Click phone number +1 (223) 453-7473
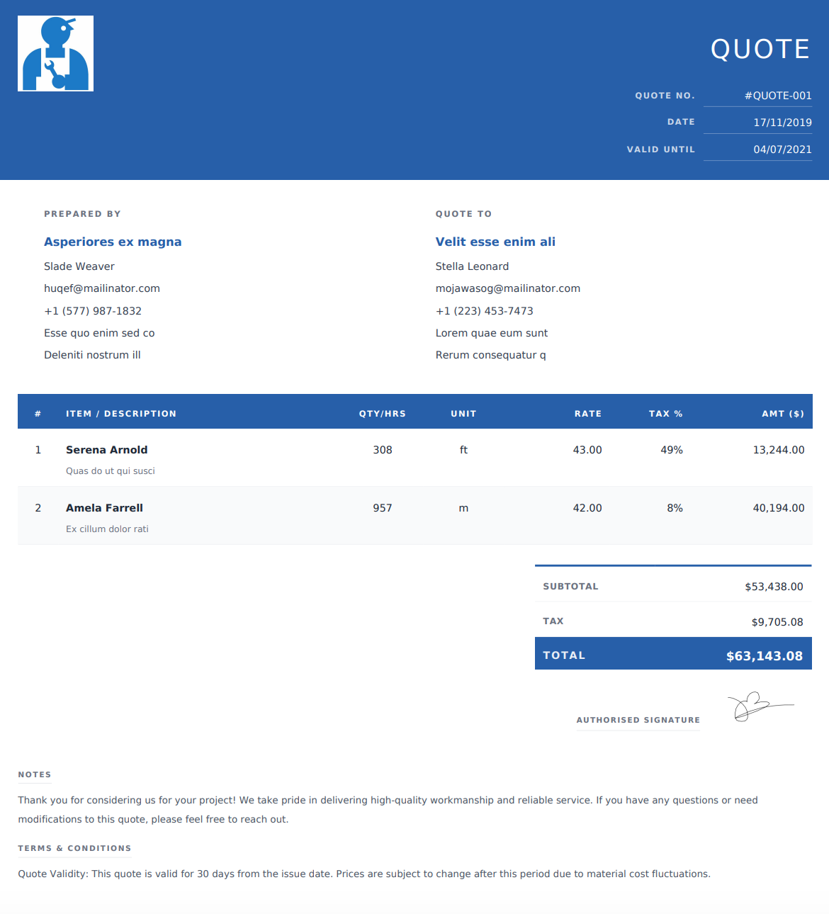The height and width of the screenshot is (914, 829). coord(485,311)
